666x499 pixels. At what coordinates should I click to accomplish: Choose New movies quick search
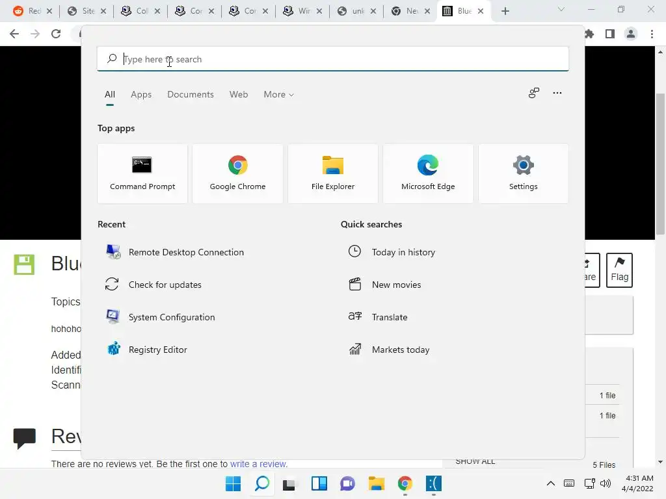[385, 285]
